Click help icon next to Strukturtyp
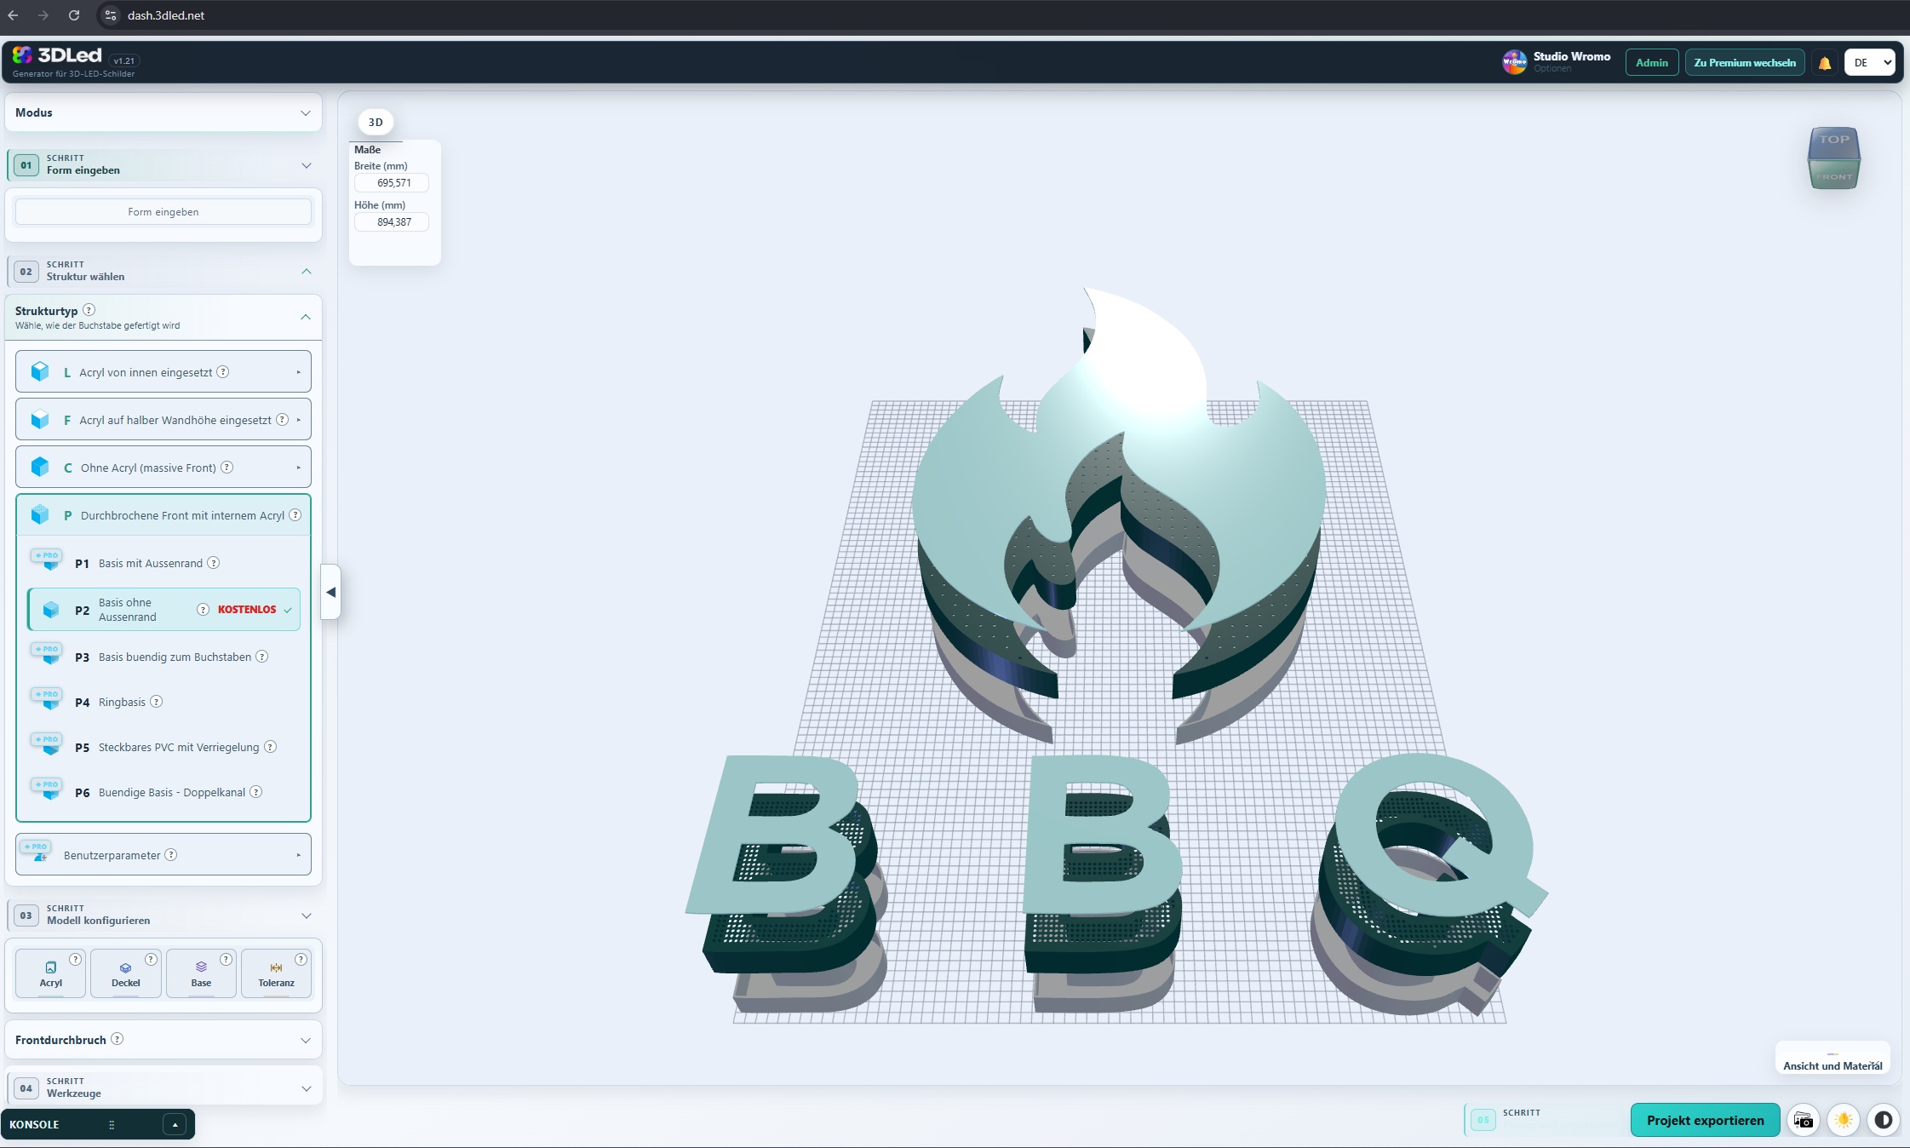 pos(89,310)
